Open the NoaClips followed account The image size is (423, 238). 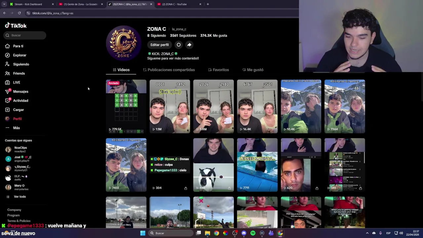pyautogui.click(x=17, y=149)
